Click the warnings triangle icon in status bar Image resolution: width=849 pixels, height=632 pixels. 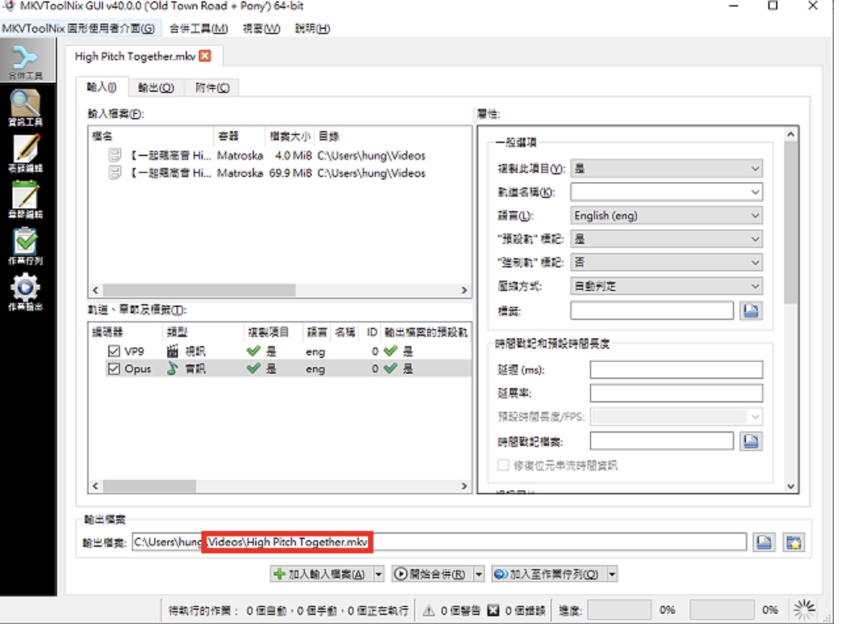pos(428,610)
